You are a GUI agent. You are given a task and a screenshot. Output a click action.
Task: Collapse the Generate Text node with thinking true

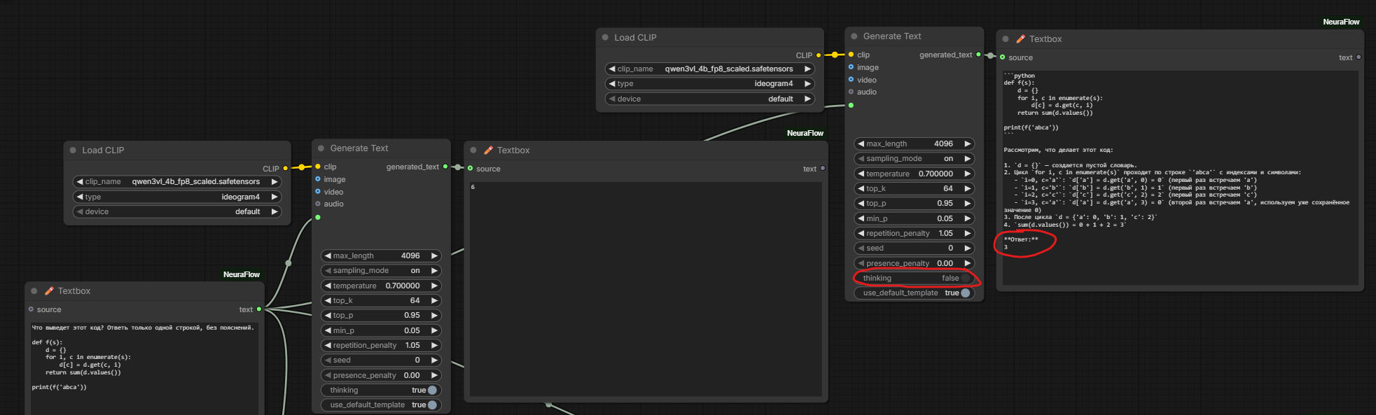point(321,148)
